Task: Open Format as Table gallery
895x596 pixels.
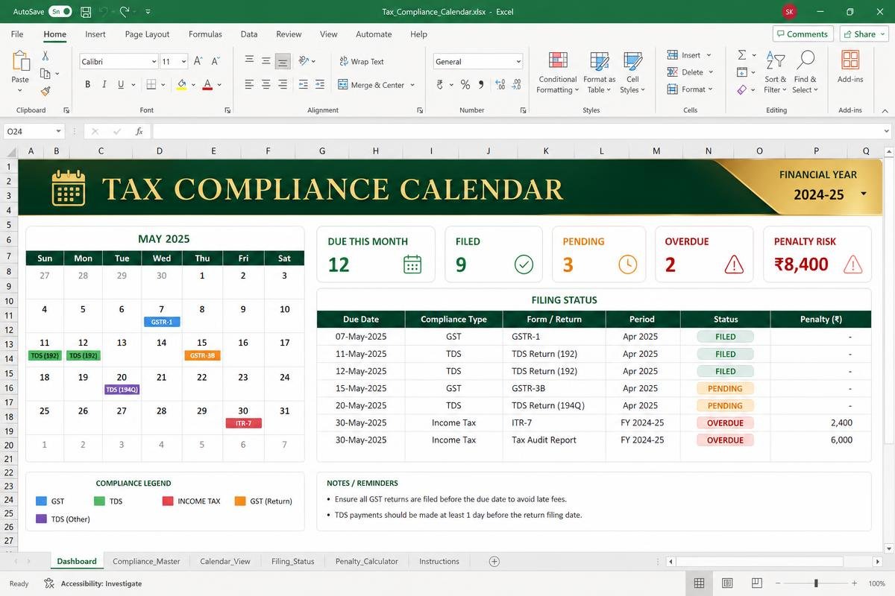Action: pos(599,72)
